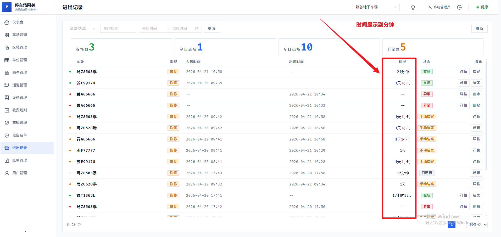Open the 静谷地下车场 parking lot selector

pyautogui.click(x=376, y=7)
